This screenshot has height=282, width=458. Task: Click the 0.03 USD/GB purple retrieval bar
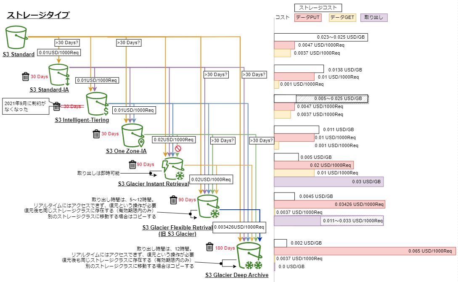click(x=328, y=182)
